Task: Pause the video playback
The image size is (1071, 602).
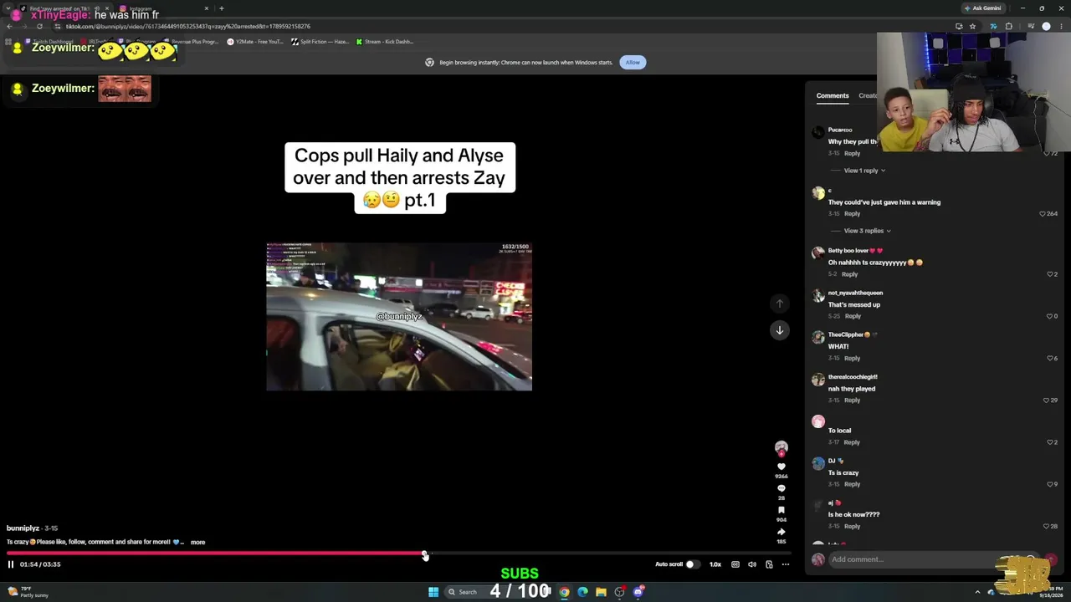Action: 11,564
